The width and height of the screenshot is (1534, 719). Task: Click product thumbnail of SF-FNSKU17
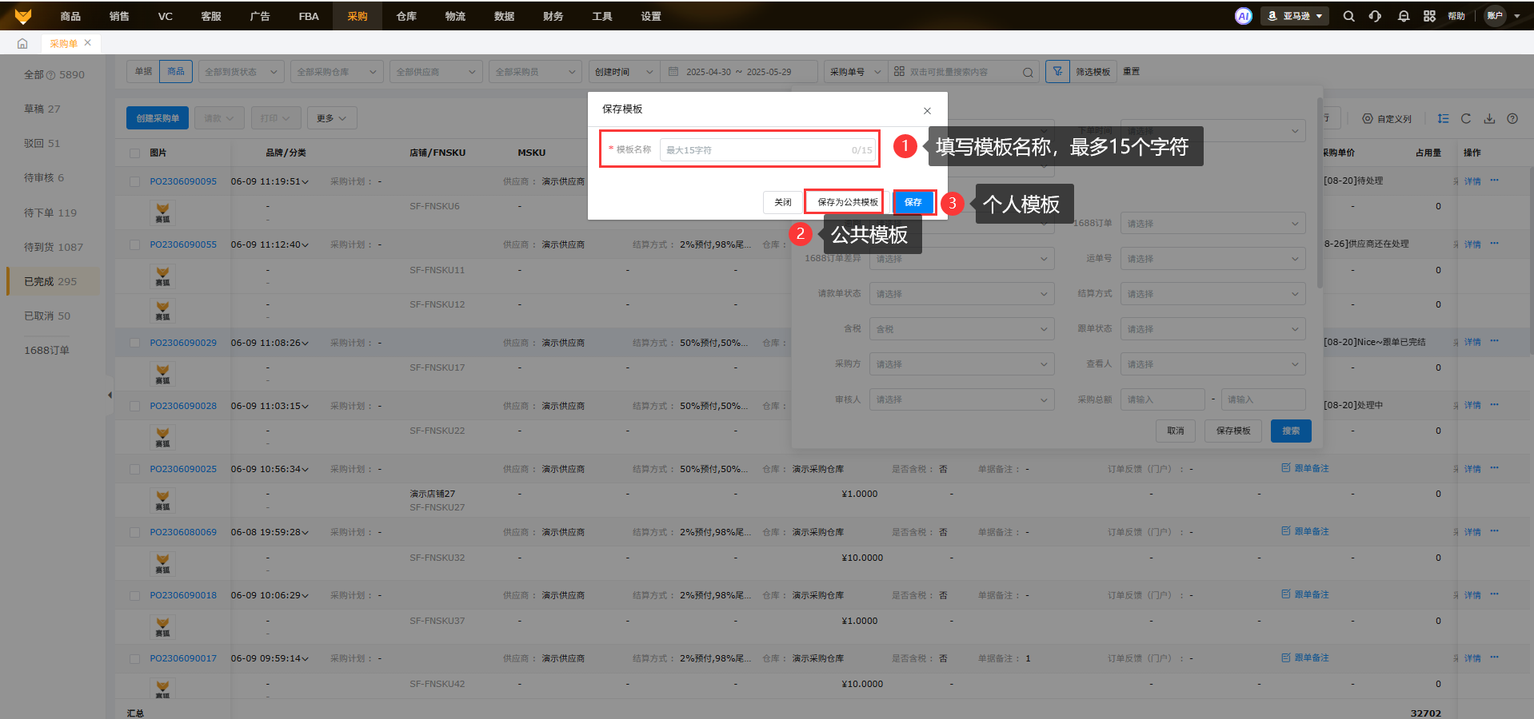162,374
